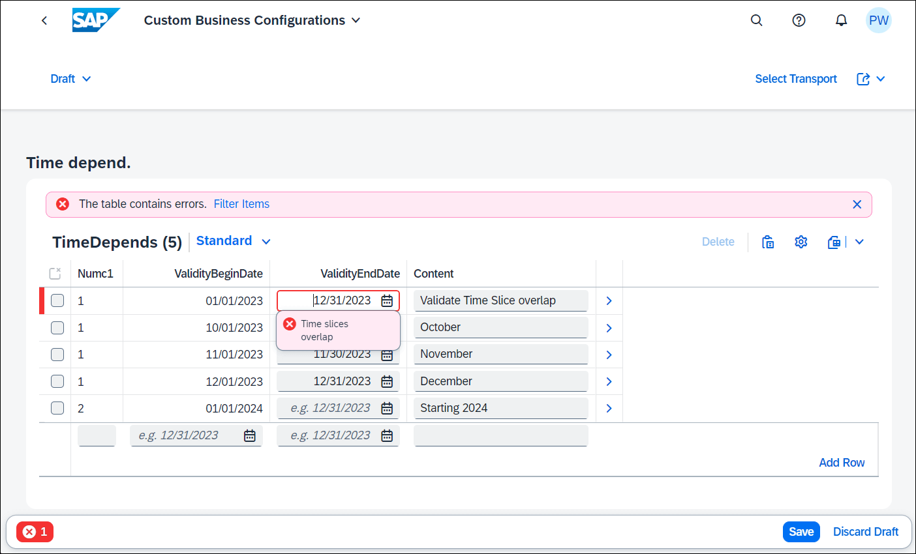Open export options via the chevron next to spreadsheet icon
This screenshot has width=916, height=554.
point(859,242)
